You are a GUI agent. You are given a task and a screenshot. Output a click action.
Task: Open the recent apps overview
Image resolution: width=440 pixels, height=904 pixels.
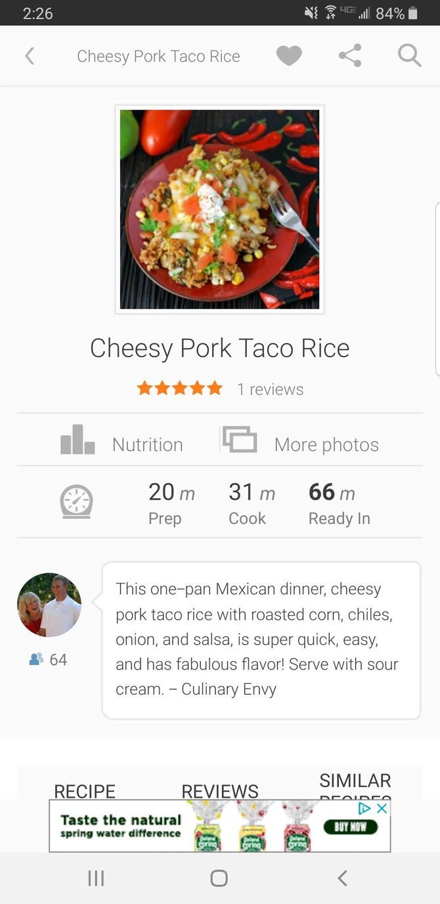point(96,878)
